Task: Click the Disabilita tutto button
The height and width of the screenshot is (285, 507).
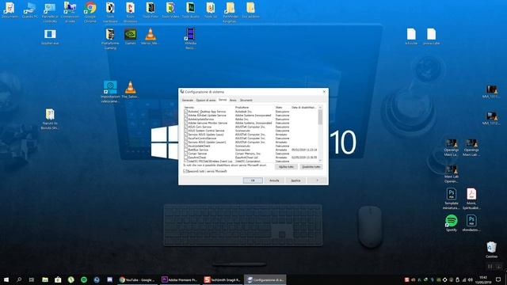Action: (x=311, y=167)
